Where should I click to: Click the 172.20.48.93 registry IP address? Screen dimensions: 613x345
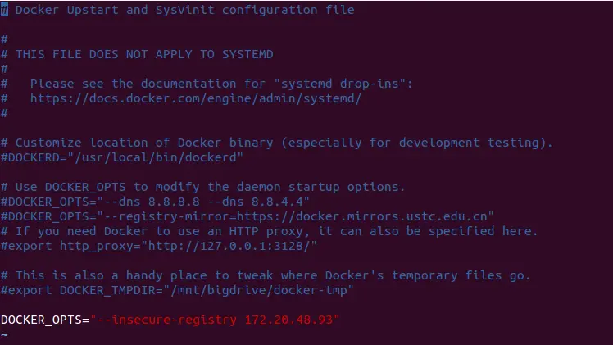(x=288, y=320)
